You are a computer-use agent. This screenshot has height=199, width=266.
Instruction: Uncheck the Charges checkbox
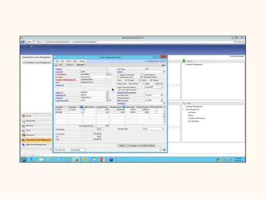[151, 80]
